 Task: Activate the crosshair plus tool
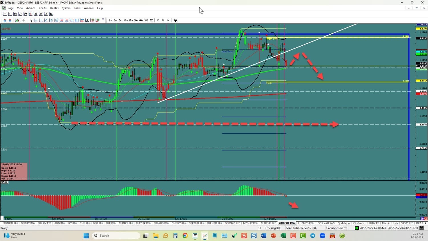click(24, 20)
